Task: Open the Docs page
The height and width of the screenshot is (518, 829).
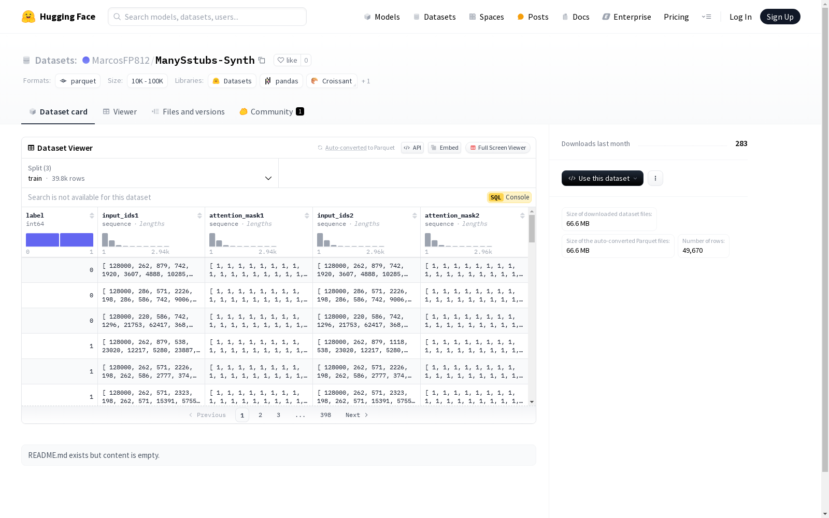Action: pos(576,17)
